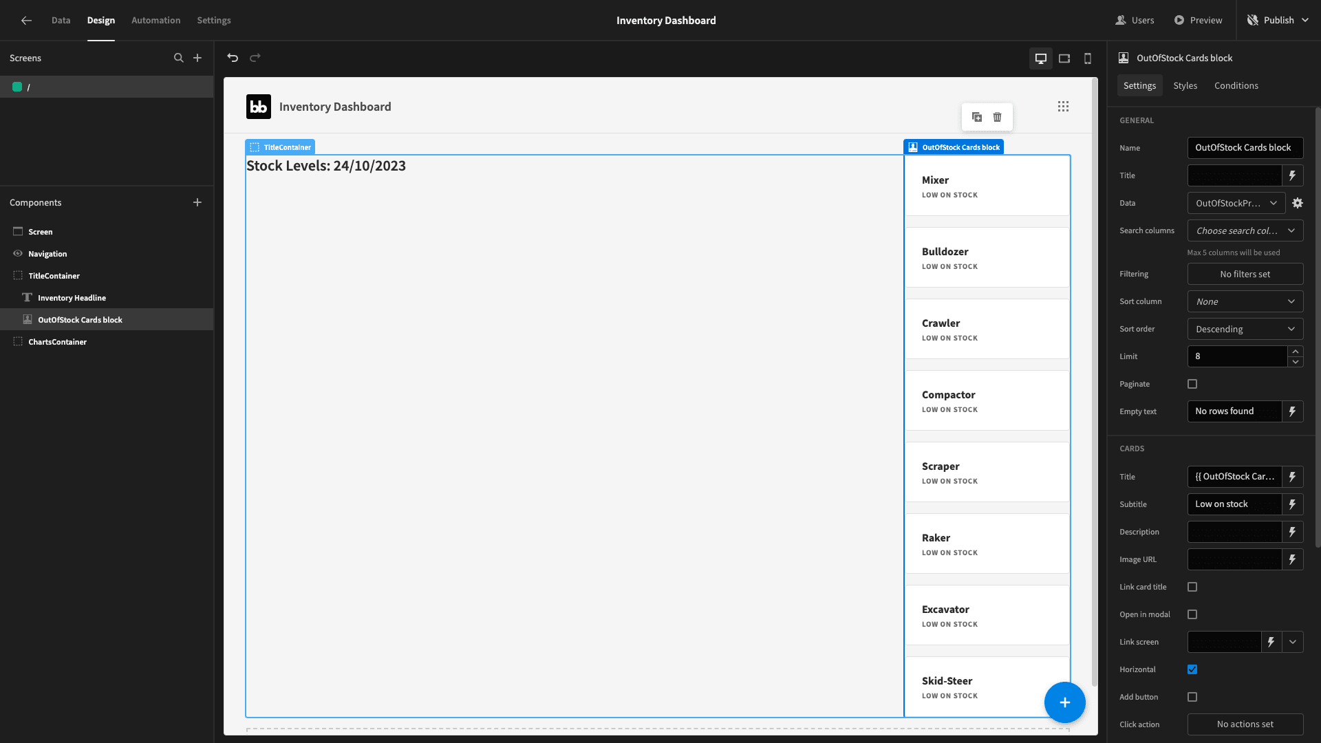Open the Automation tab
This screenshot has height=743, width=1321.
pyautogui.click(x=156, y=21)
